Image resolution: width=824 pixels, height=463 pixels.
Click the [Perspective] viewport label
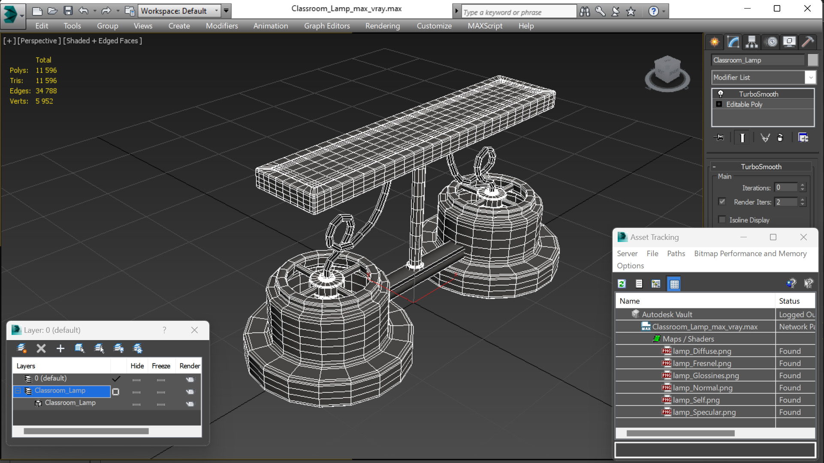[39, 41]
